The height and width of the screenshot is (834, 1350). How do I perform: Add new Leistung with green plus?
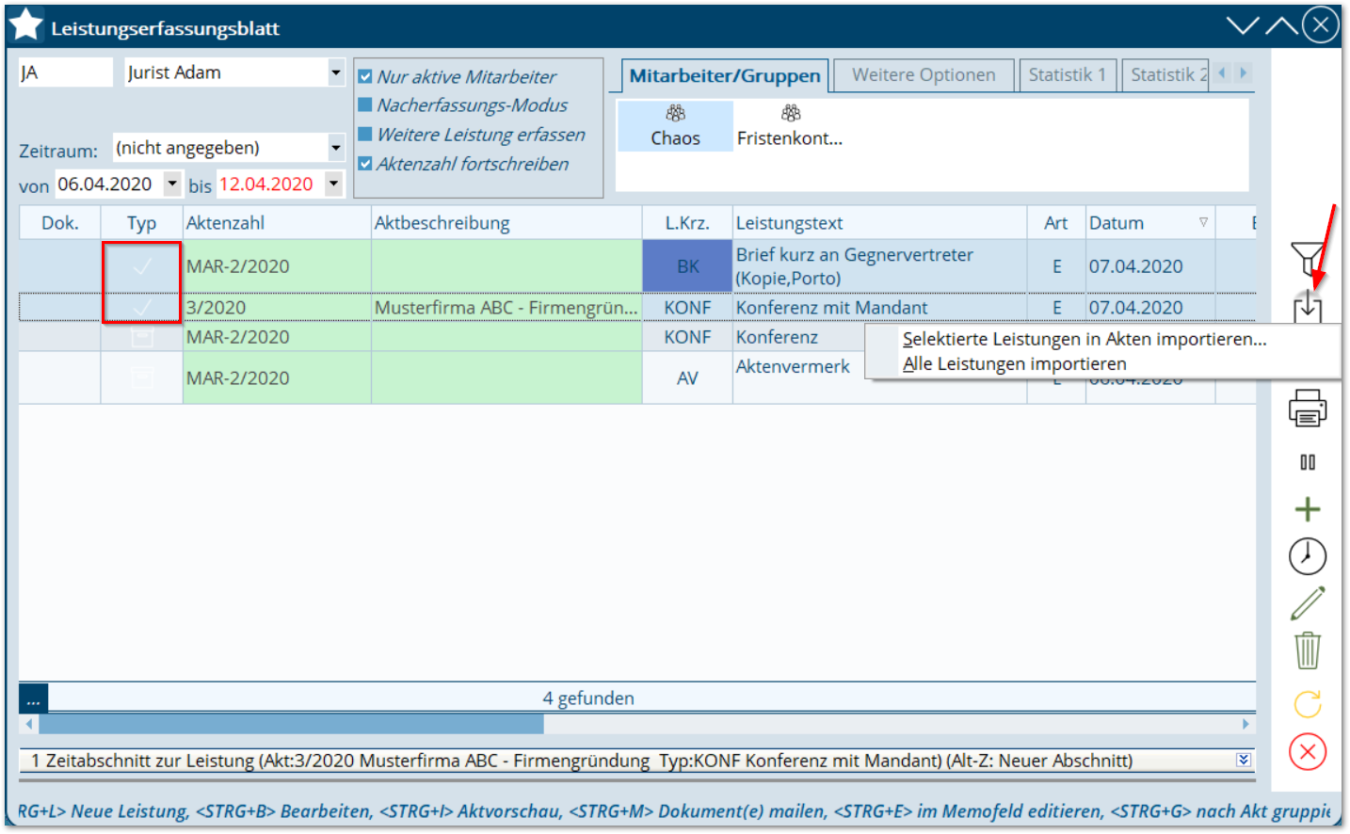coord(1307,509)
